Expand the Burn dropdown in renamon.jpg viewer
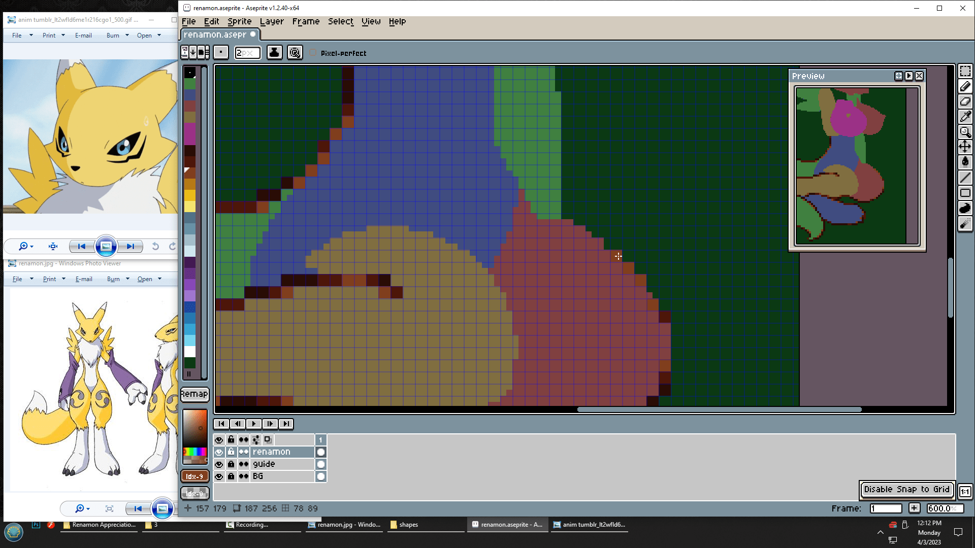 (x=127, y=279)
